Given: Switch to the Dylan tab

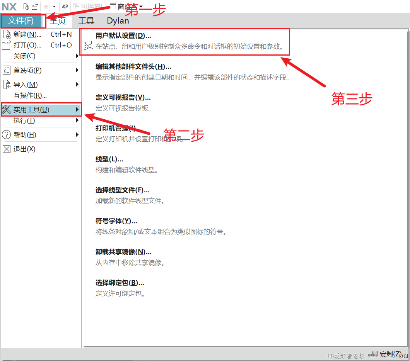Looking at the screenshot, I should 118,20.
